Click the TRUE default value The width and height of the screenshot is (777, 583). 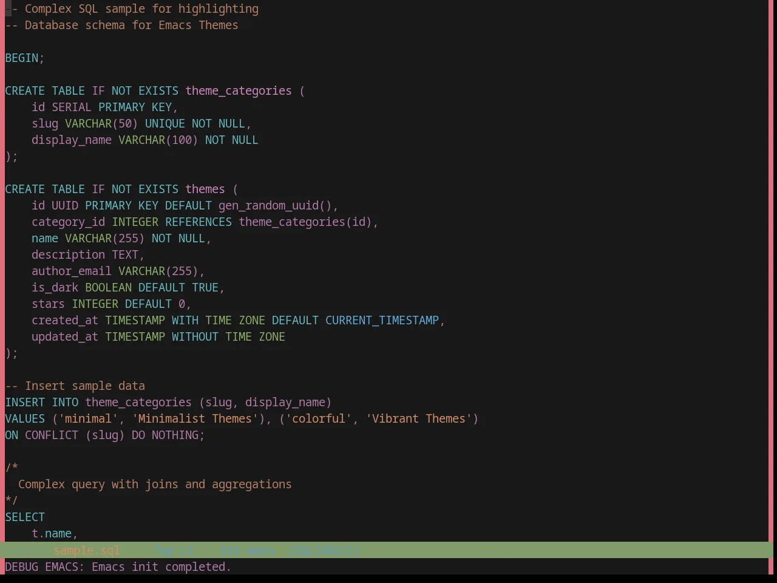(205, 287)
